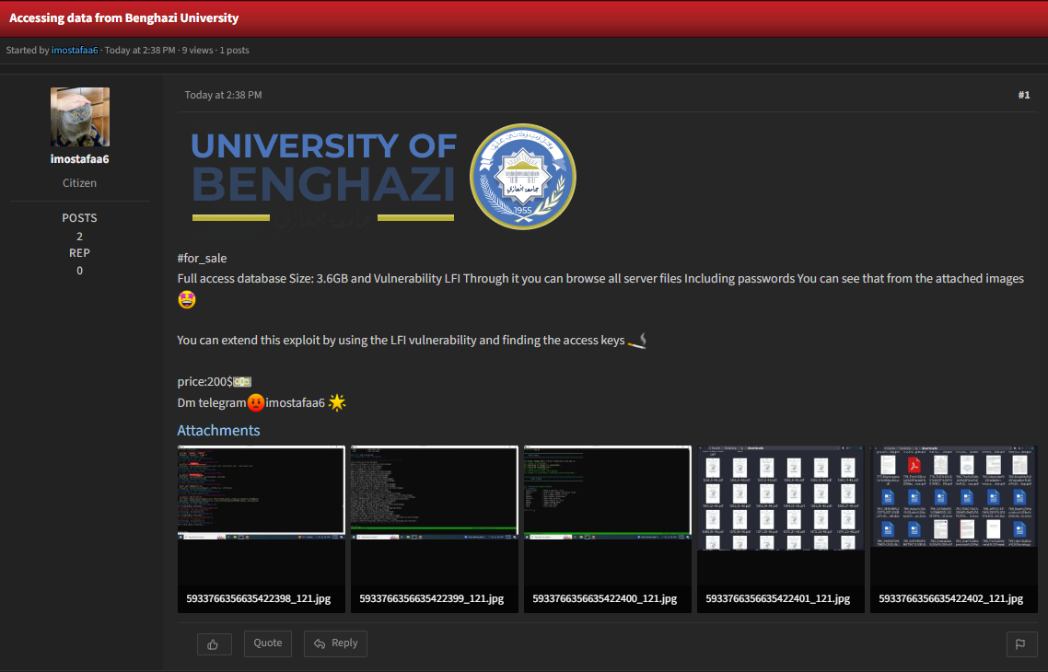The image size is (1048, 672).
Task: Open attachment 5933766356635422402_121.jpg thumbnail
Action: pyautogui.click(x=954, y=515)
